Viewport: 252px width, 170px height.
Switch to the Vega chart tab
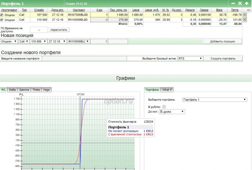46,90
